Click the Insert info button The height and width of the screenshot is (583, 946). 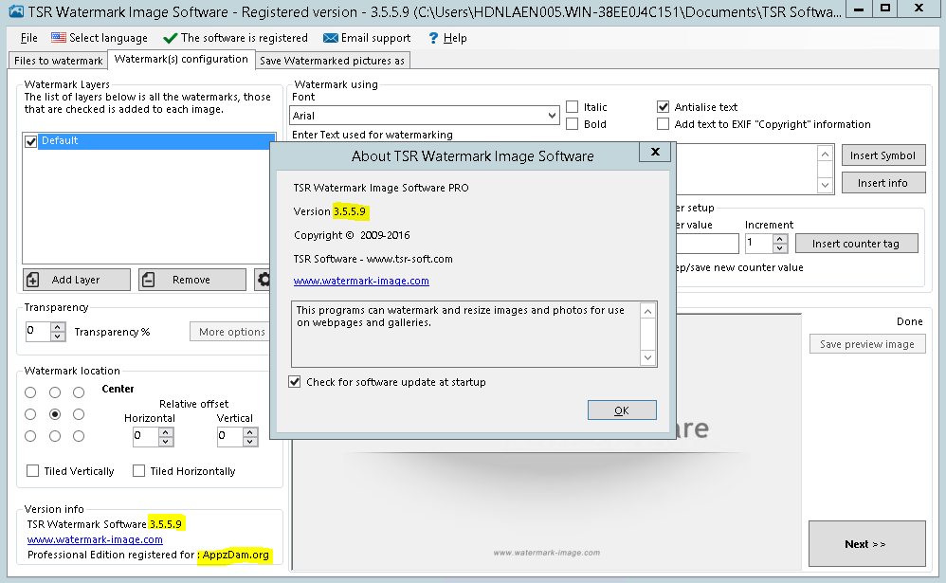[x=883, y=183]
